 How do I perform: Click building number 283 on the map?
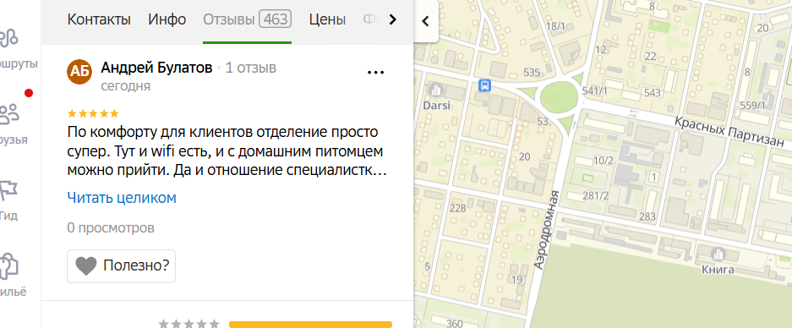pos(647,217)
